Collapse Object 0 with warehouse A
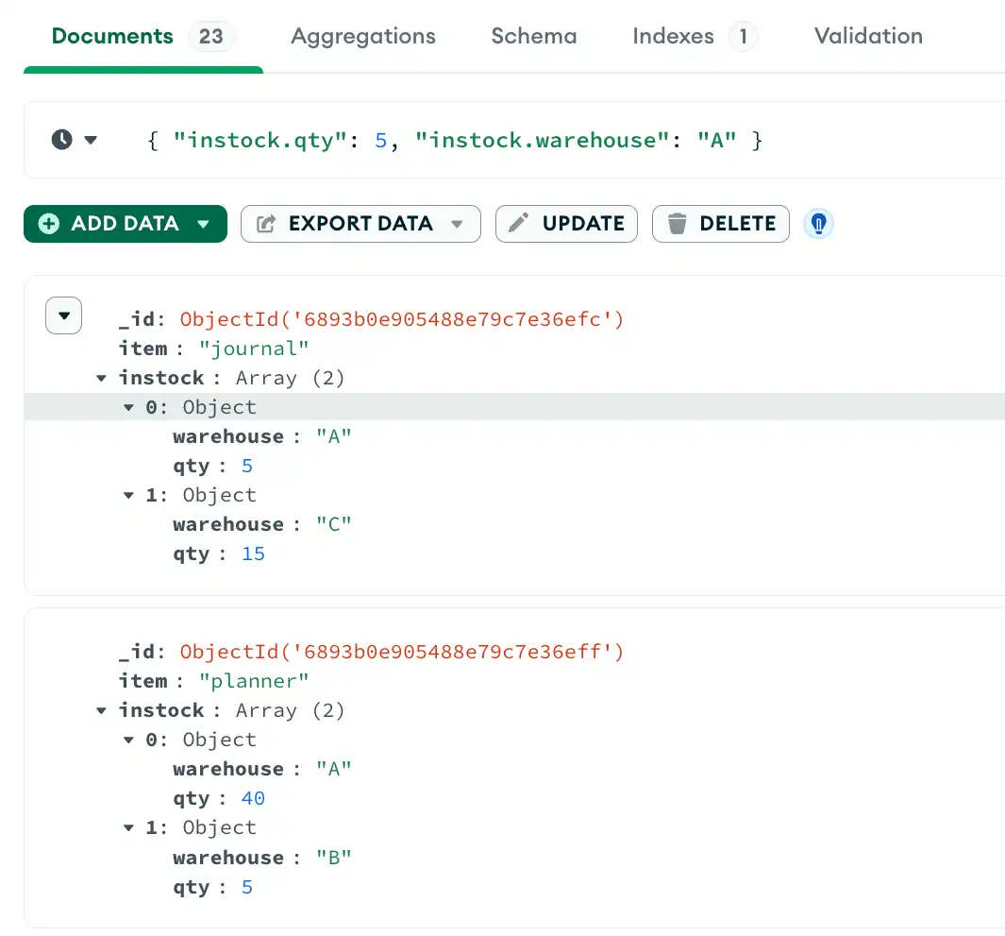Image resolution: width=1005 pixels, height=936 pixels. point(128,407)
